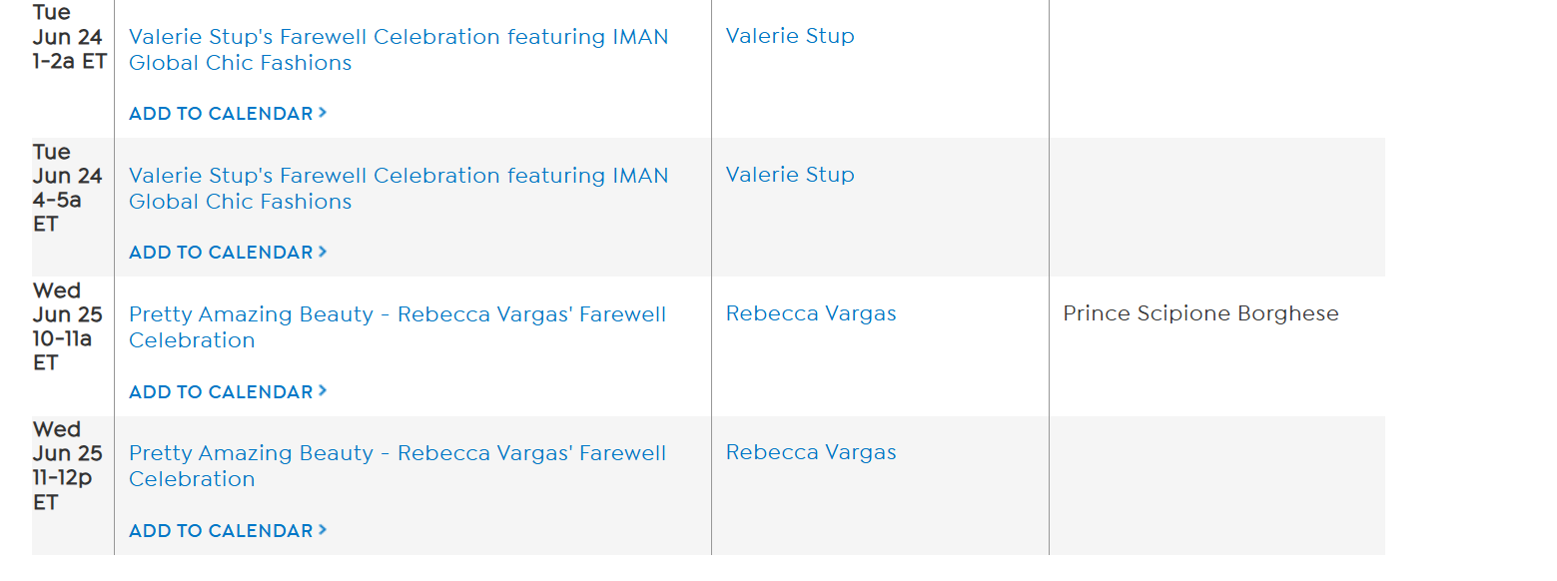Screen dimensions: 1557x581
Task: Open Valerie Stup's Farewell Celebration 4-5a show link
Action: pyautogui.click(x=398, y=177)
